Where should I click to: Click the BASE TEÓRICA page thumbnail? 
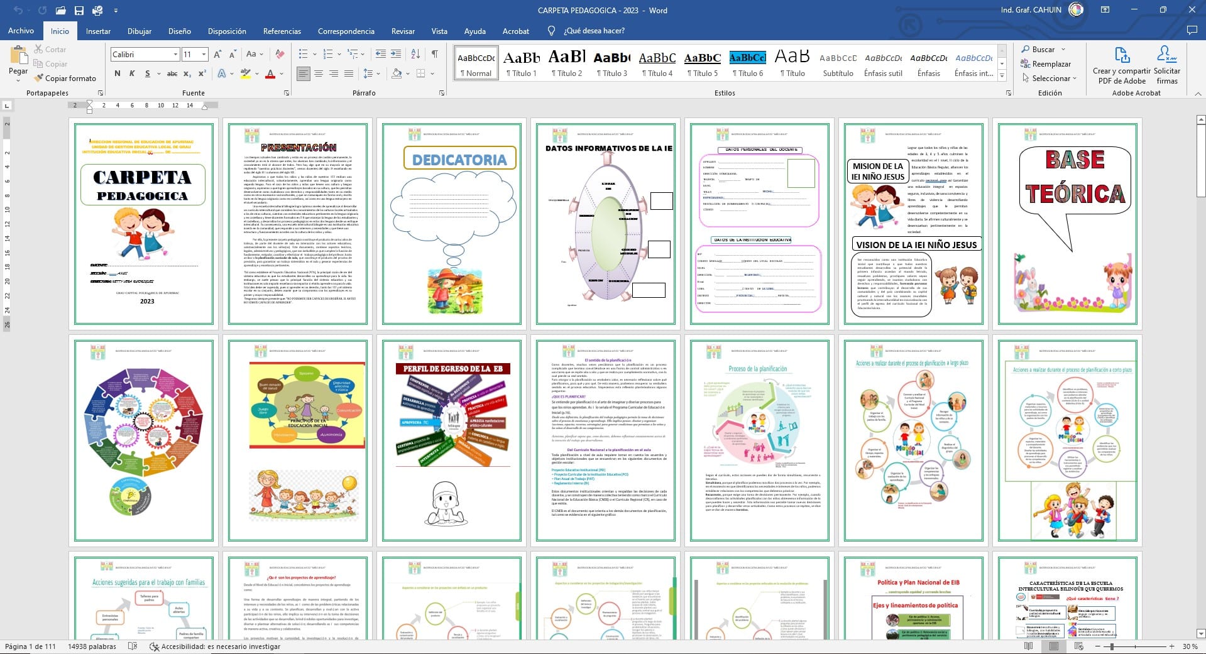point(1068,224)
